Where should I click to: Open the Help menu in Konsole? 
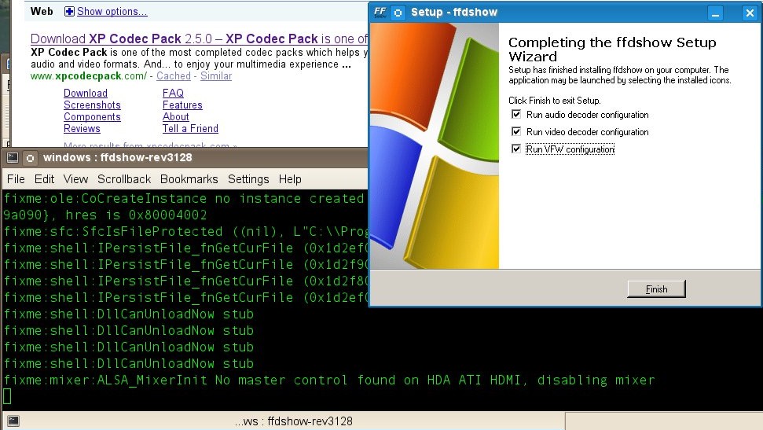(x=290, y=179)
